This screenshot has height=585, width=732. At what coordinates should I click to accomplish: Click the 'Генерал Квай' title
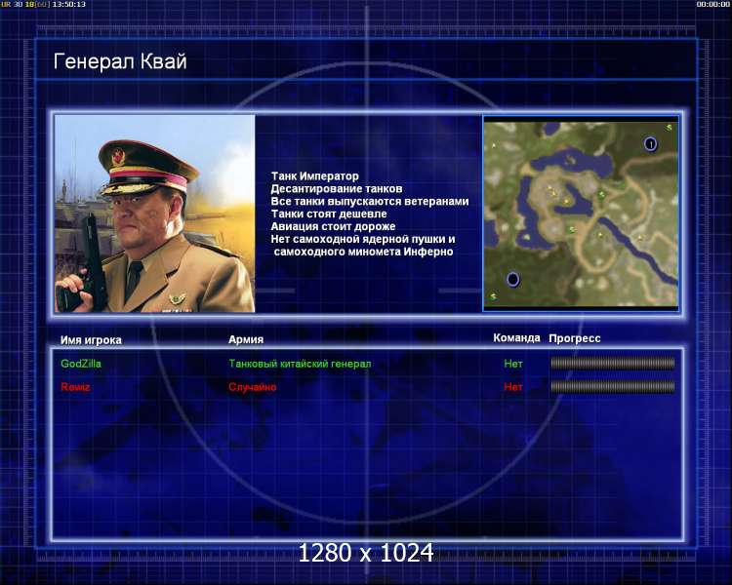pyautogui.click(x=120, y=61)
